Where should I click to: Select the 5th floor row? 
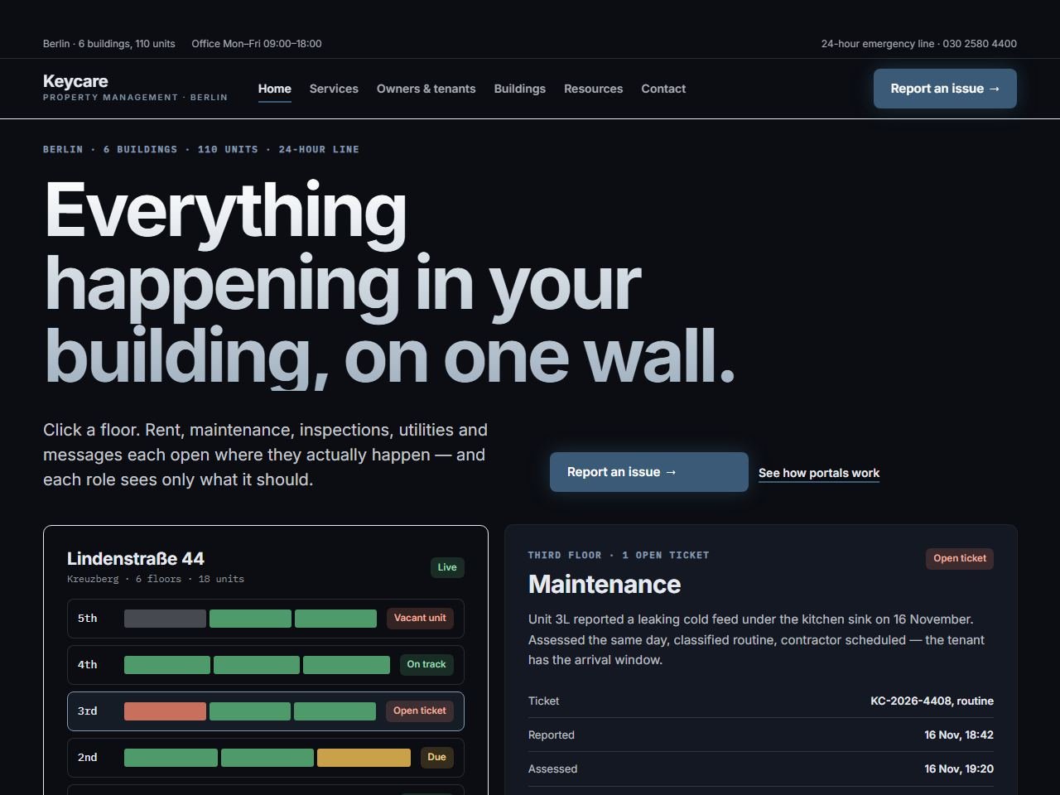(266, 619)
